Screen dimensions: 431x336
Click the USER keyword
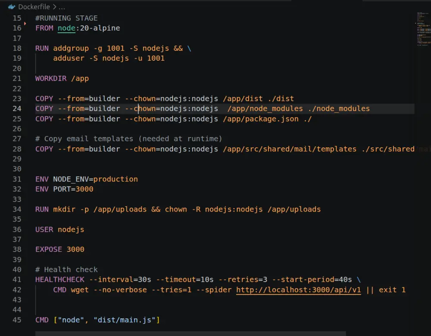44,230
